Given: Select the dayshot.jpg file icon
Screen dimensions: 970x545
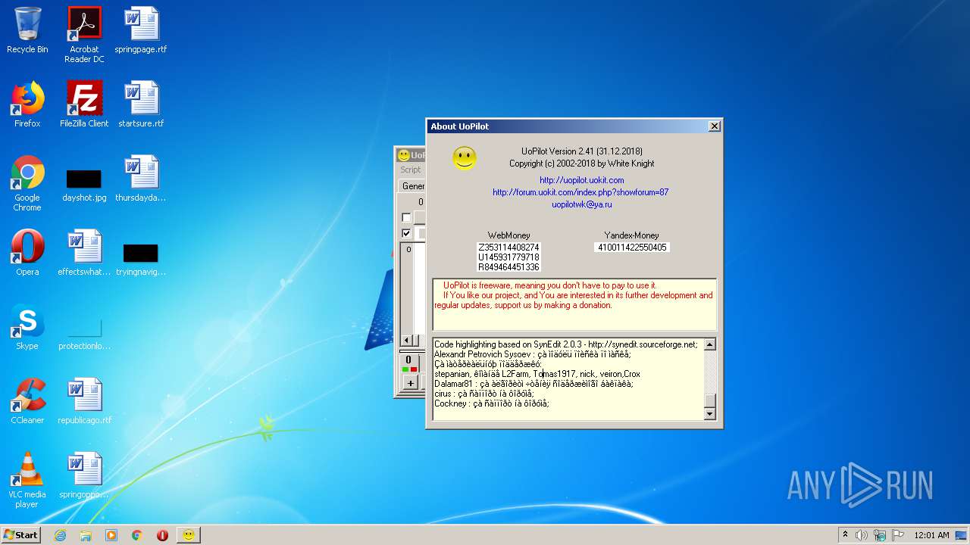Looking at the screenshot, I should click(84, 185).
